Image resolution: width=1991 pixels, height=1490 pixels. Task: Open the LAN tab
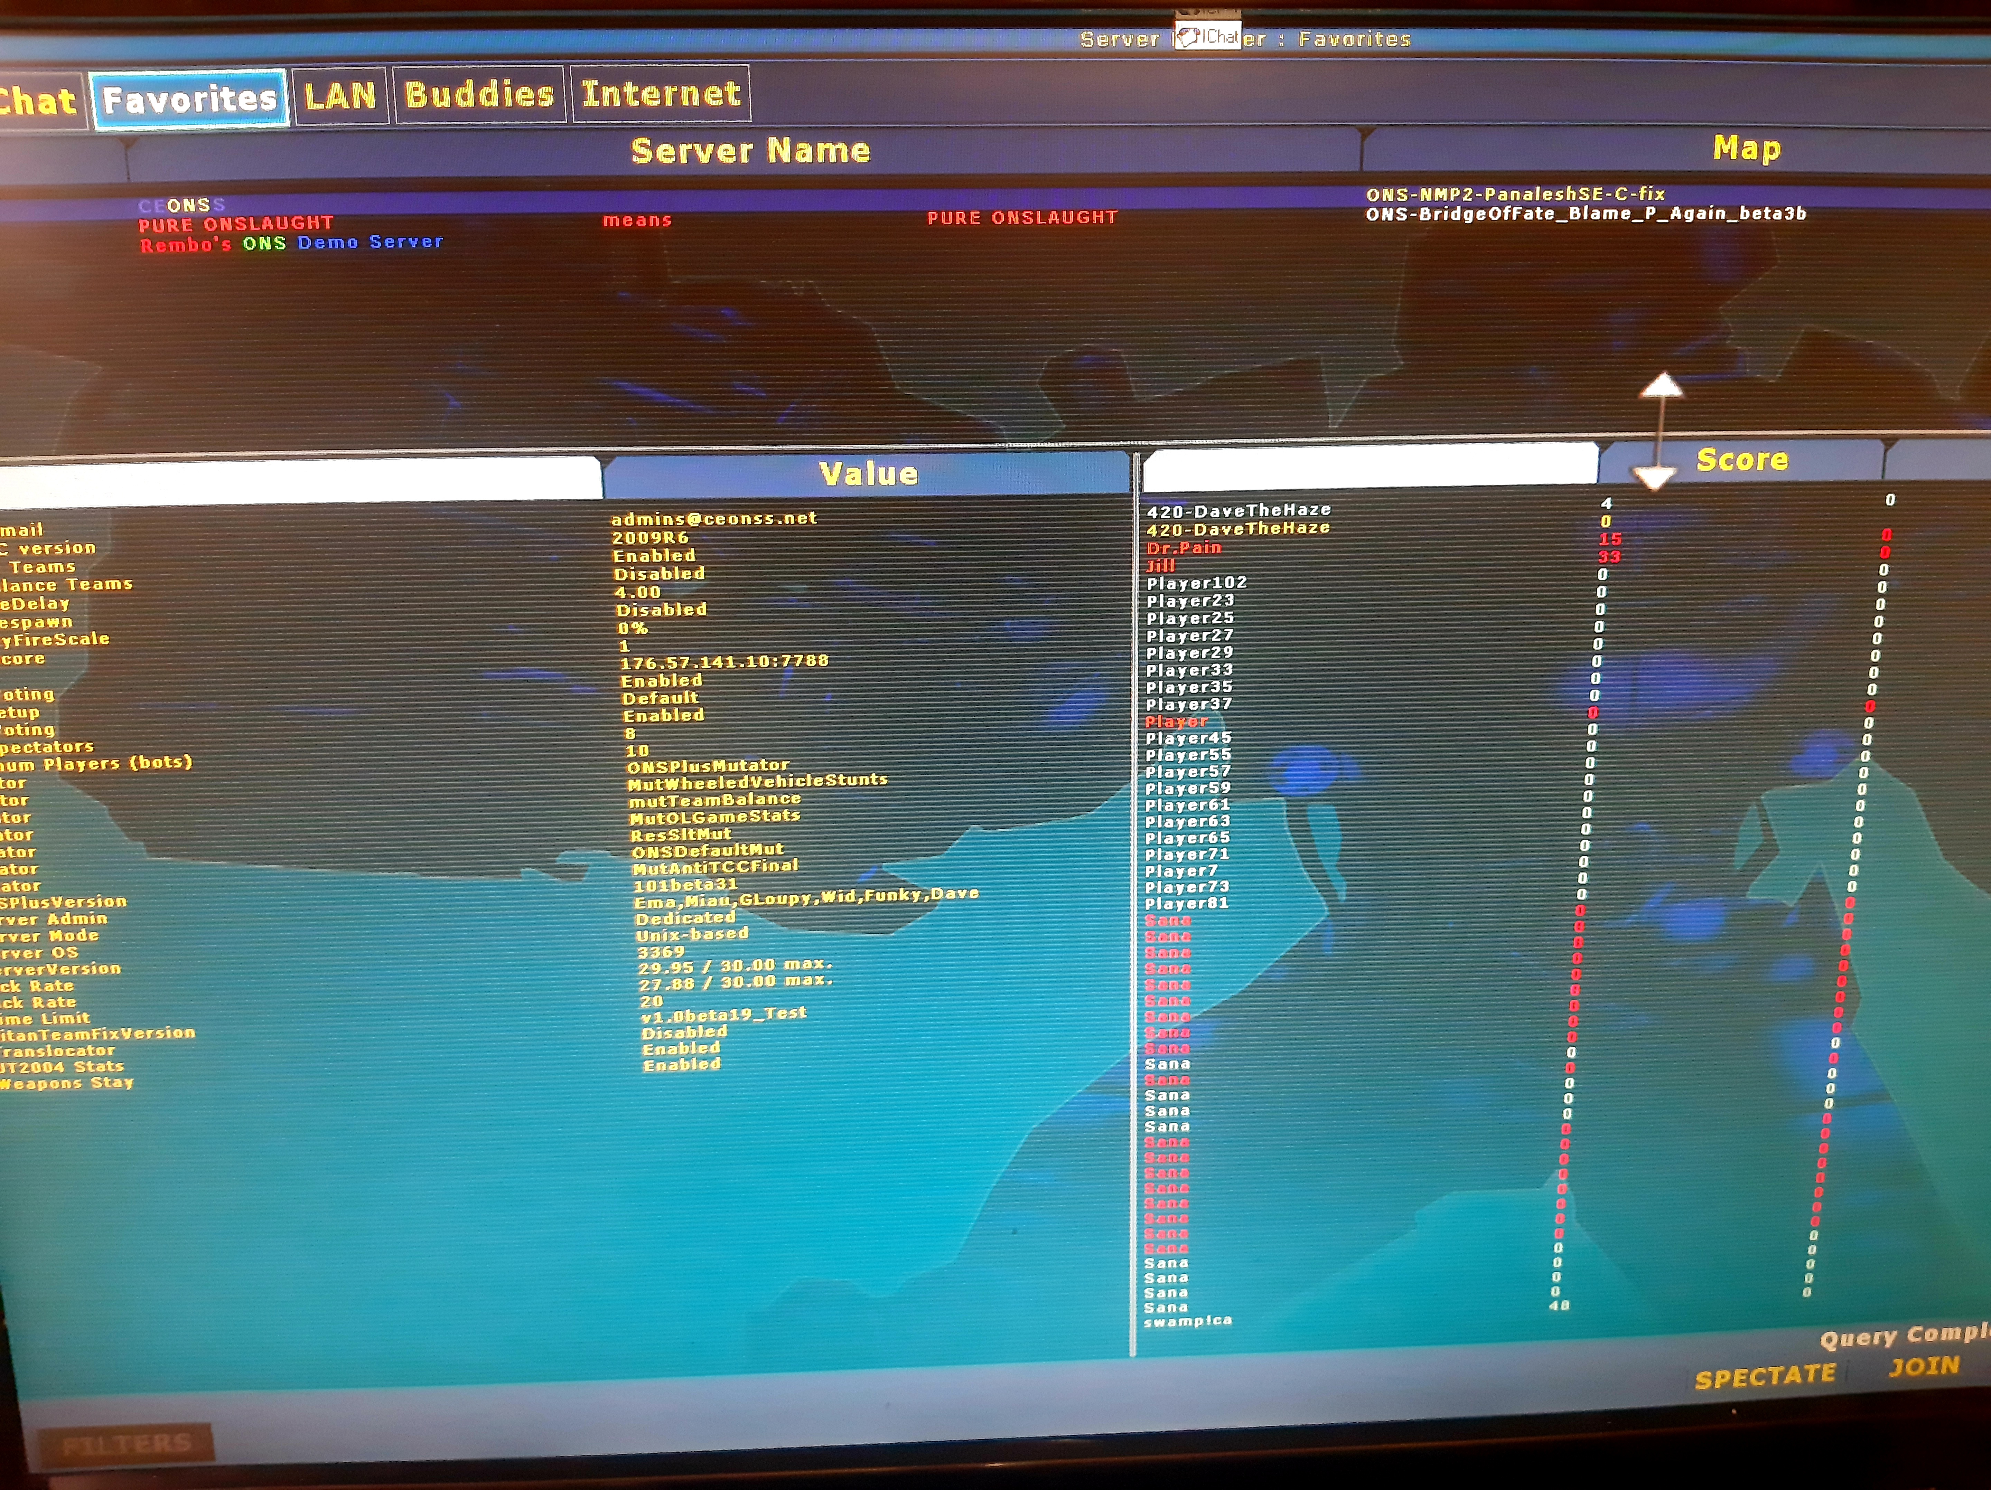click(339, 95)
